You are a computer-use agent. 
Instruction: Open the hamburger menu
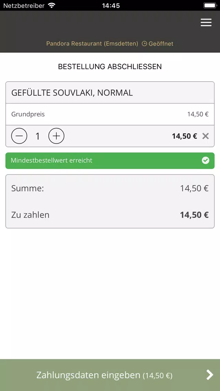click(206, 22)
